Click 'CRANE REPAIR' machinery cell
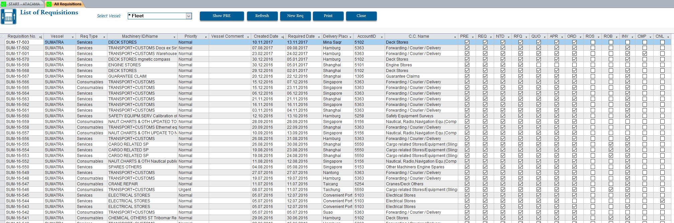 point(142,184)
